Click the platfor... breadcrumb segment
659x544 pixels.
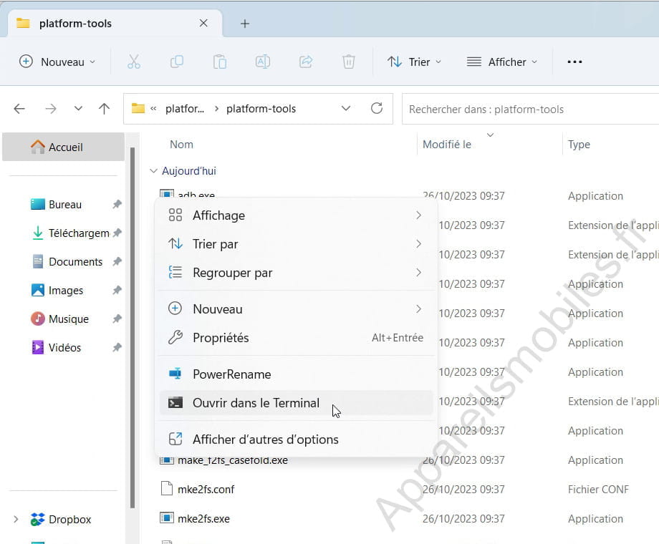pos(185,109)
